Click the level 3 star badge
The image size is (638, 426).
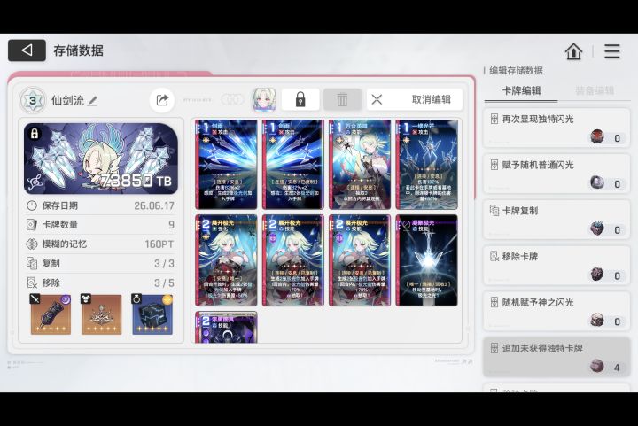coord(33,100)
